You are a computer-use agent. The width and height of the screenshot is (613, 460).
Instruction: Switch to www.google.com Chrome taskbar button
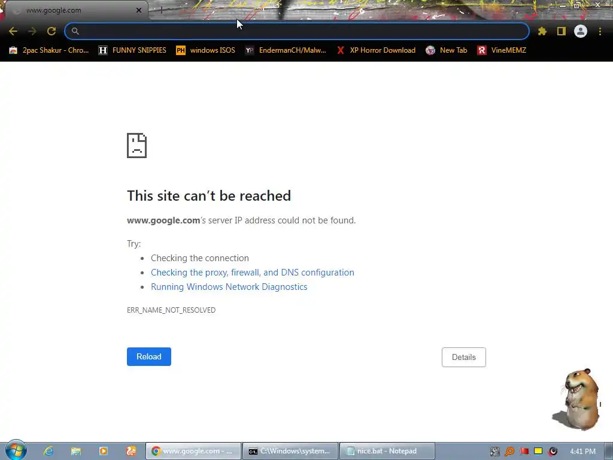(x=193, y=451)
